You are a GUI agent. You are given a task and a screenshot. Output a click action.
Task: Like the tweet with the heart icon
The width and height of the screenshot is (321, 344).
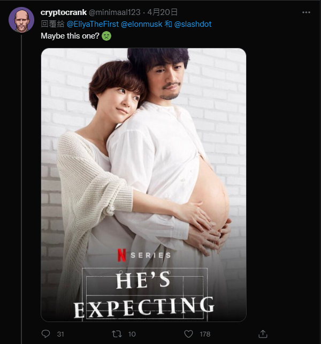(x=188, y=334)
